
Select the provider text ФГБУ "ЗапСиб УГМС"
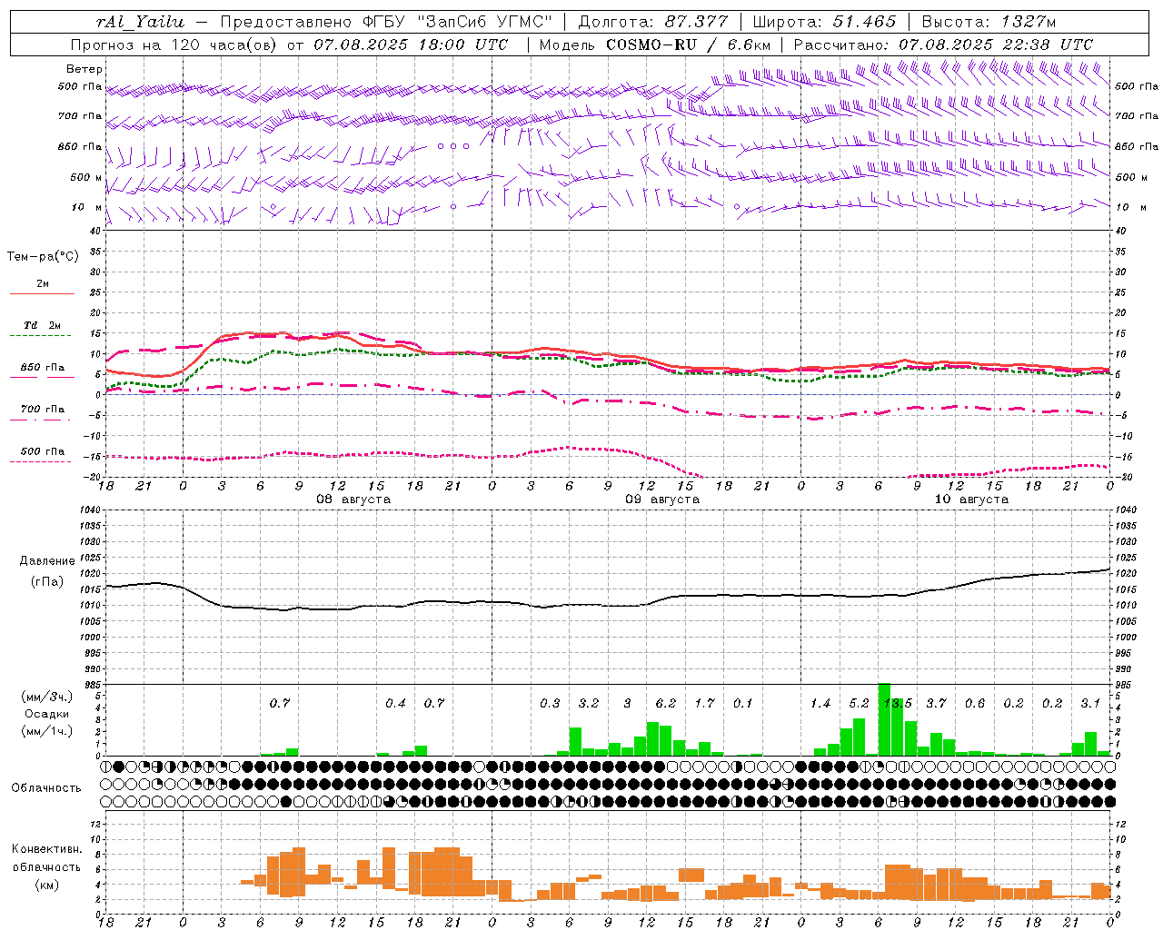[460, 22]
